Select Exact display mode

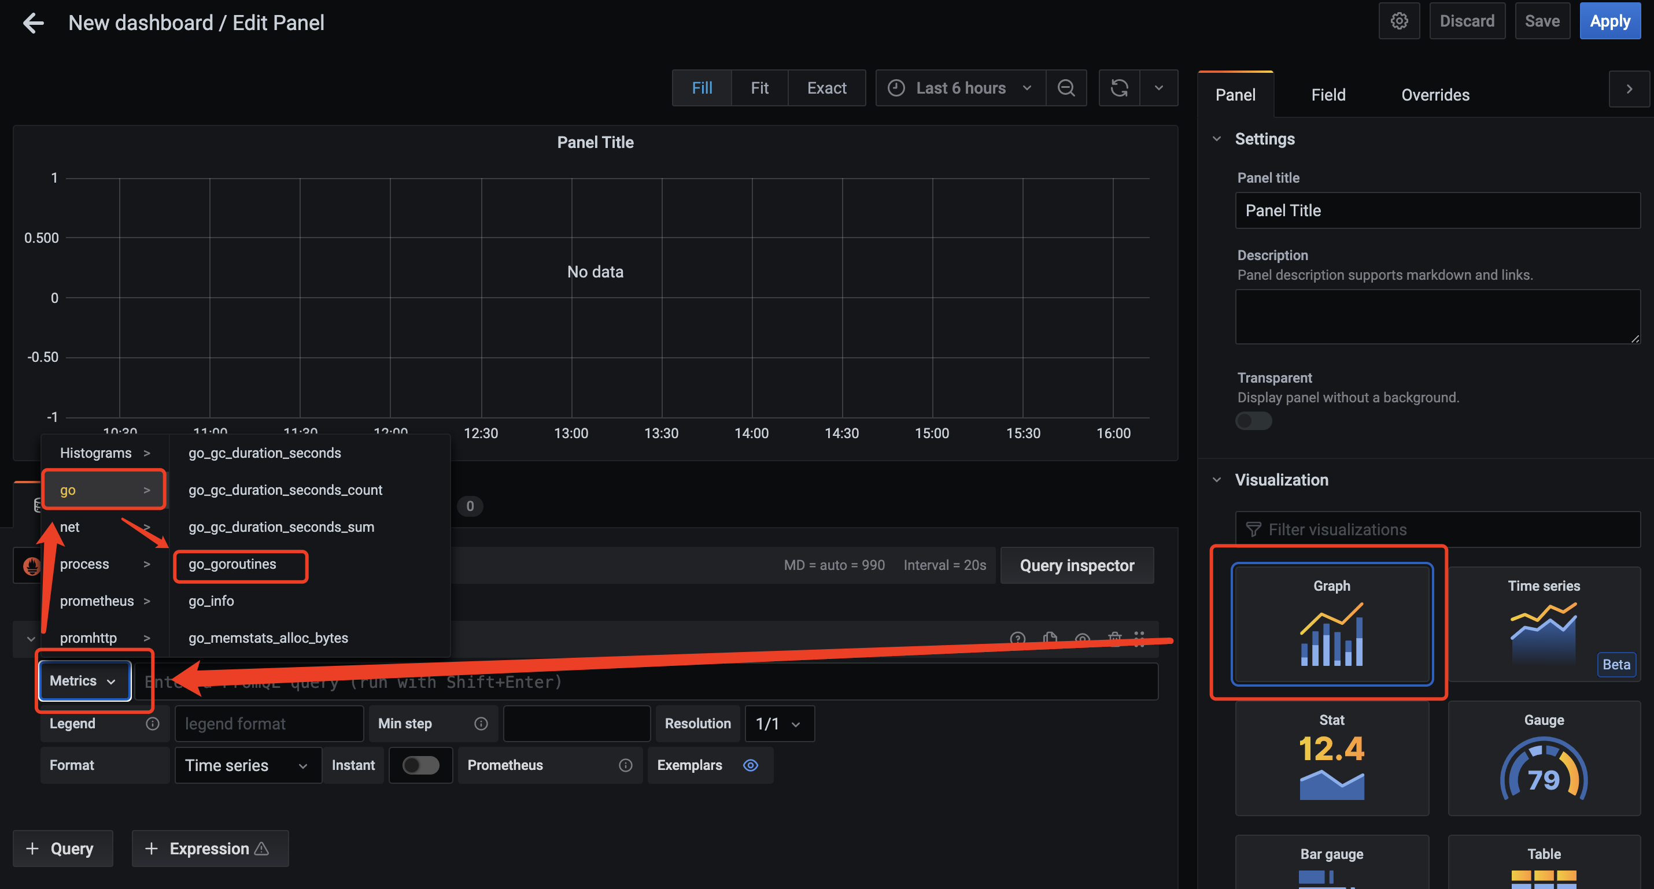[826, 88]
